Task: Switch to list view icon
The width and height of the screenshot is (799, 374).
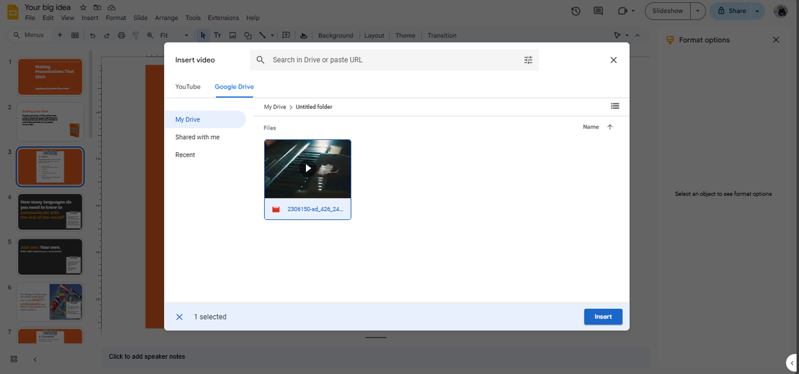Action: pos(615,107)
